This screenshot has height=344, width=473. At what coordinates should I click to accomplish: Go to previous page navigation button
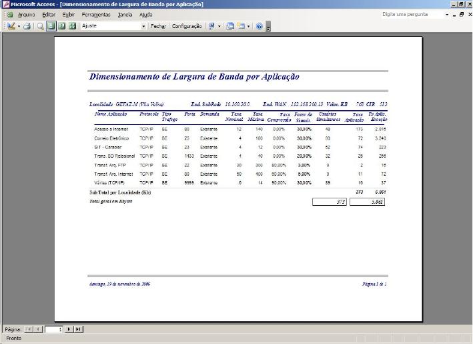[38, 329]
